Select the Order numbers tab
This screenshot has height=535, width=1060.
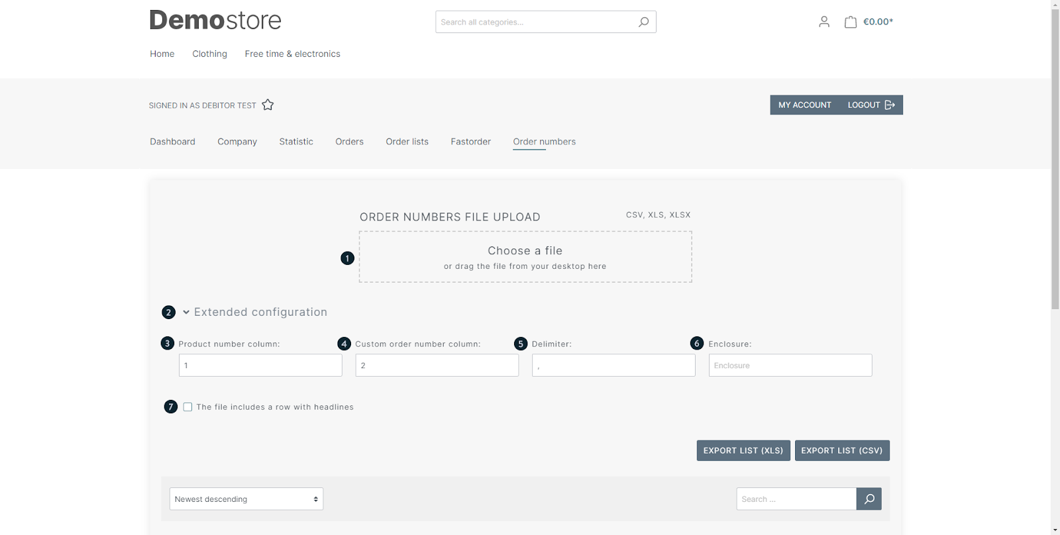click(x=545, y=142)
